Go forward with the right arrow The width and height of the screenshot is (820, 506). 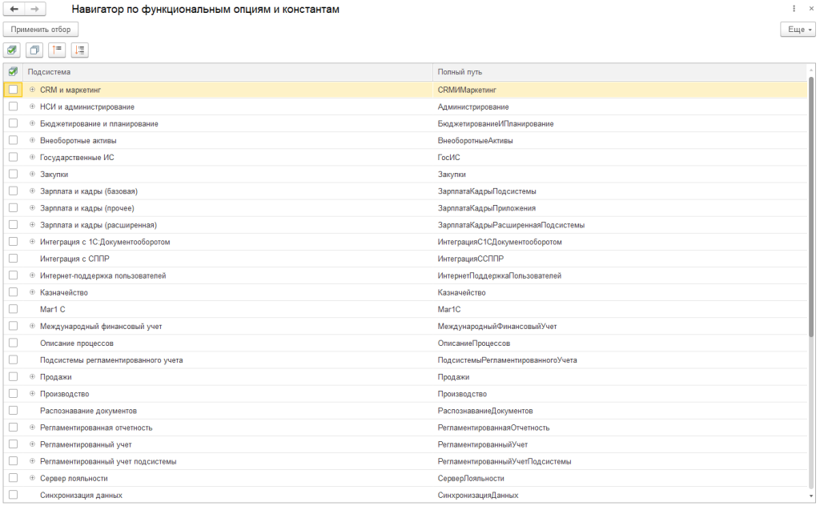click(34, 9)
